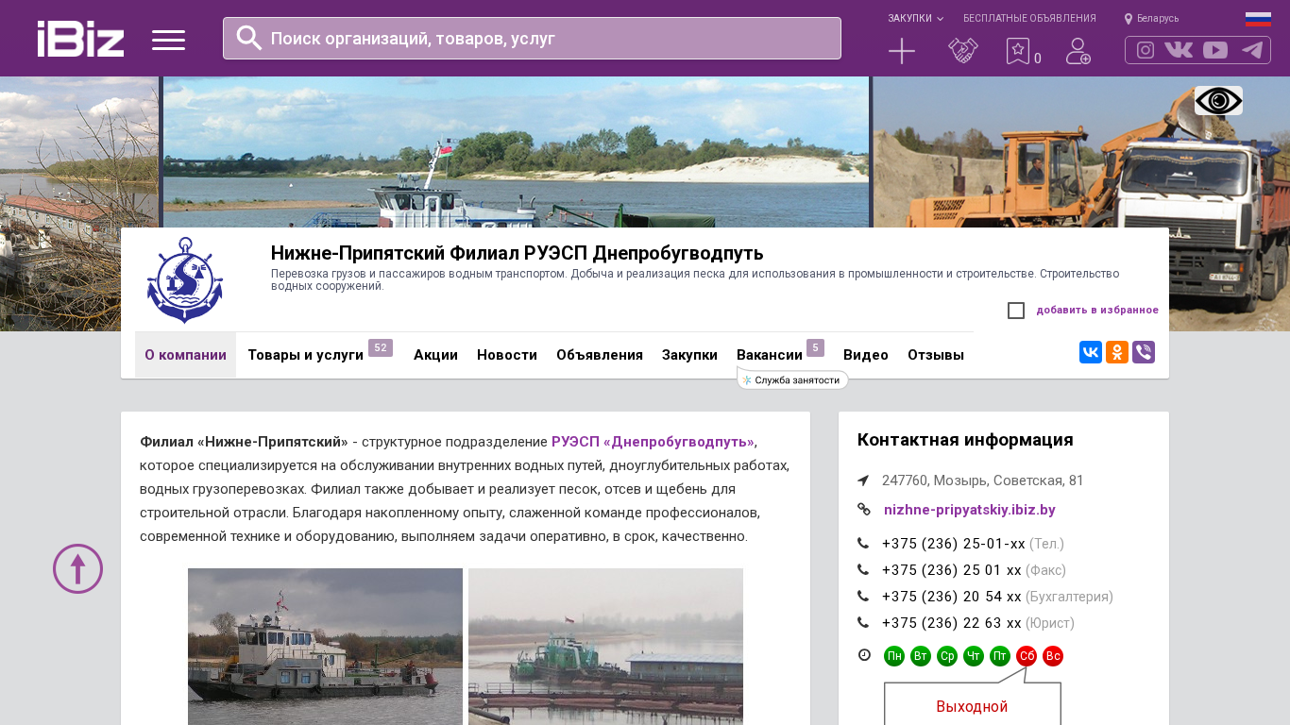Select the Вс day indicator
1290x725 pixels.
pos(1053,656)
